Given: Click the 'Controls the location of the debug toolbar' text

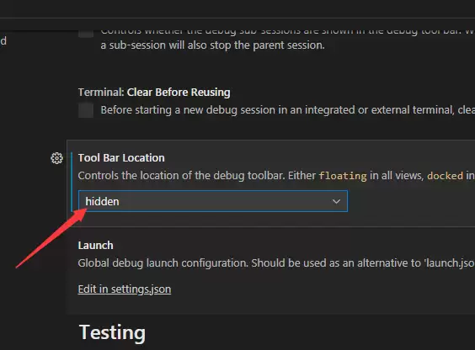Looking at the screenshot, I should (x=181, y=176).
